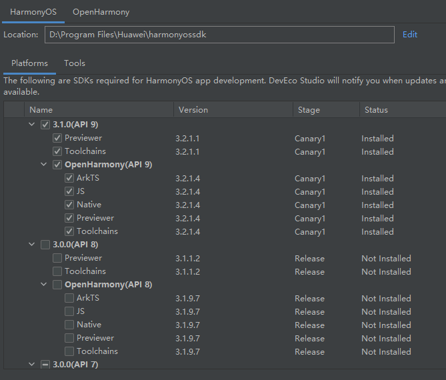
Task: Click Canary1 stage in the JS row
Action: 310,192
